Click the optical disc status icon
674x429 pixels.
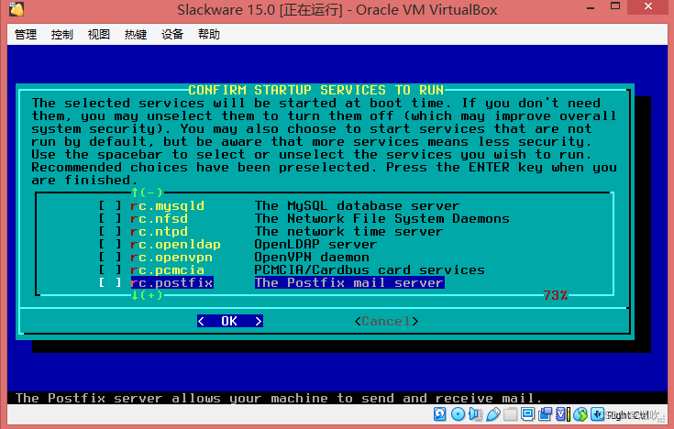click(458, 414)
